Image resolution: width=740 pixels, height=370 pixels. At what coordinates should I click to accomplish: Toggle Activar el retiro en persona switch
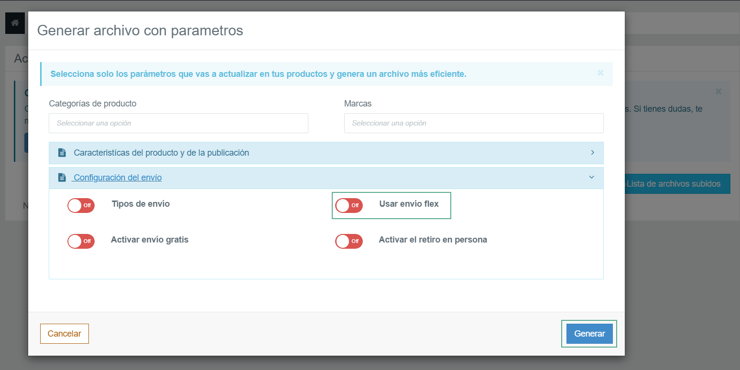pyautogui.click(x=349, y=241)
